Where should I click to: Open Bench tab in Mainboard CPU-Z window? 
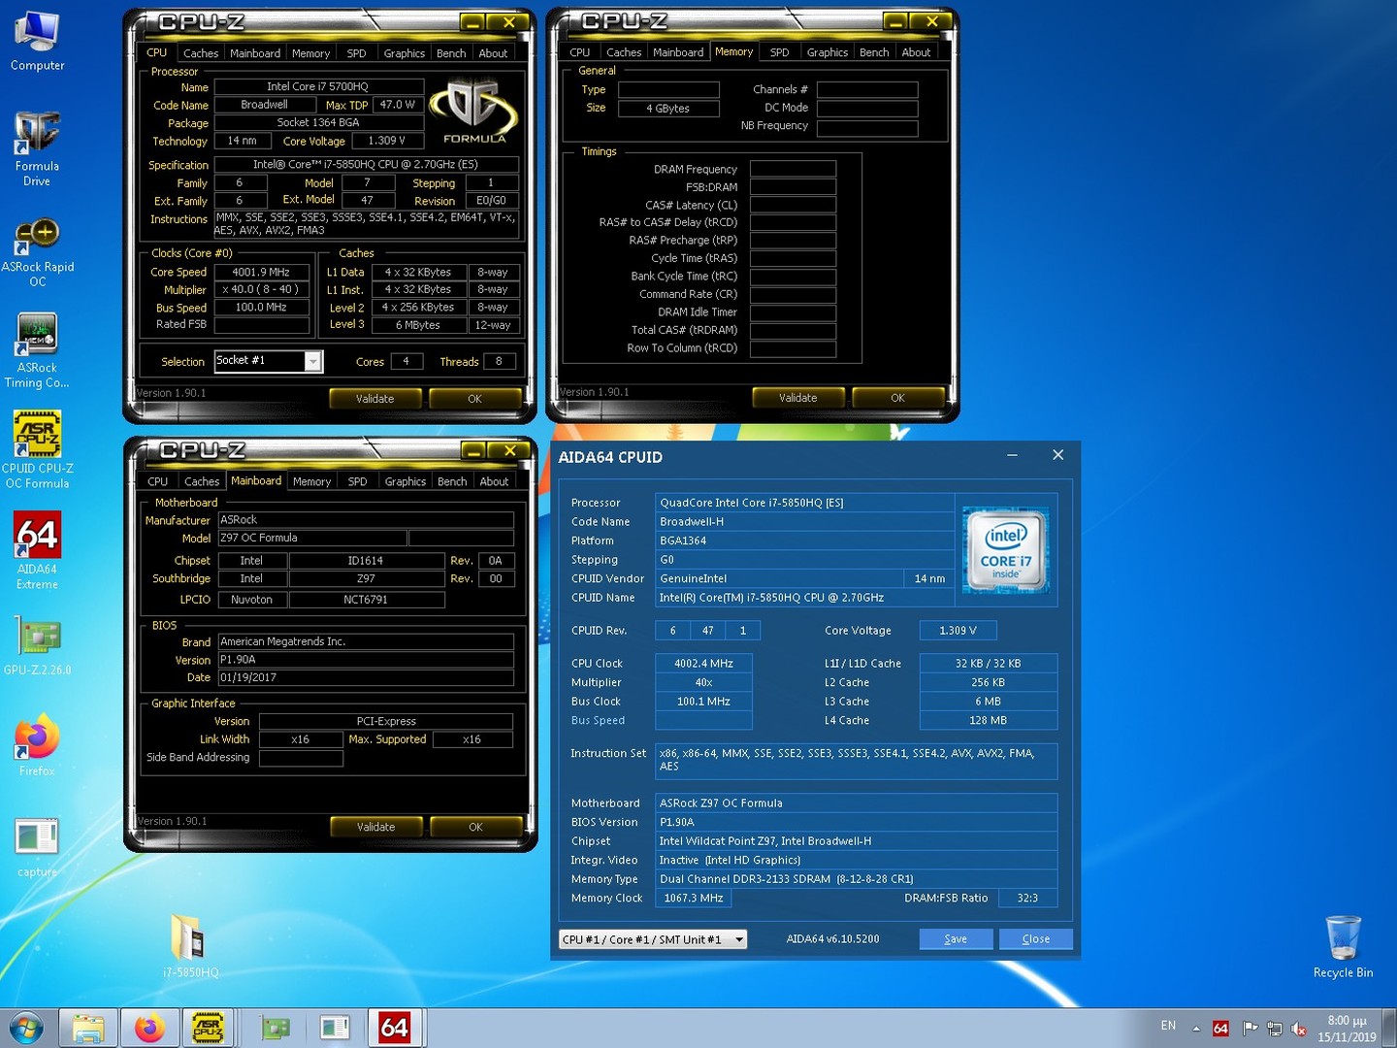[452, 481]
